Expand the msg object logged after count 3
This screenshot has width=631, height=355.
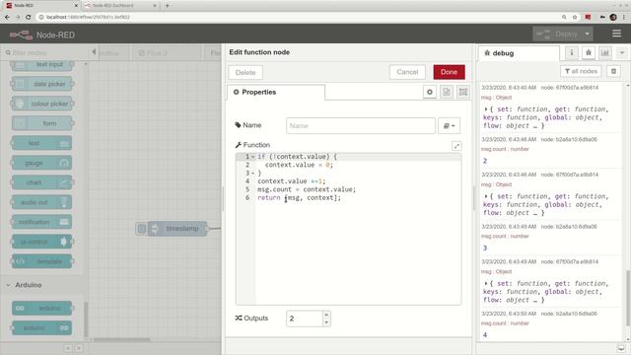click(x=486, y=283)
